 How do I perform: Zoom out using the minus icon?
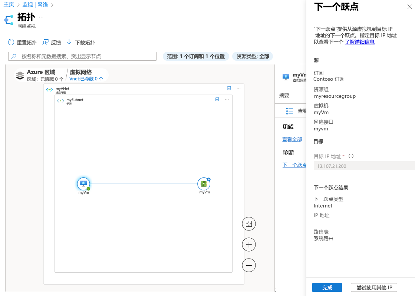(x=248, y=265)
